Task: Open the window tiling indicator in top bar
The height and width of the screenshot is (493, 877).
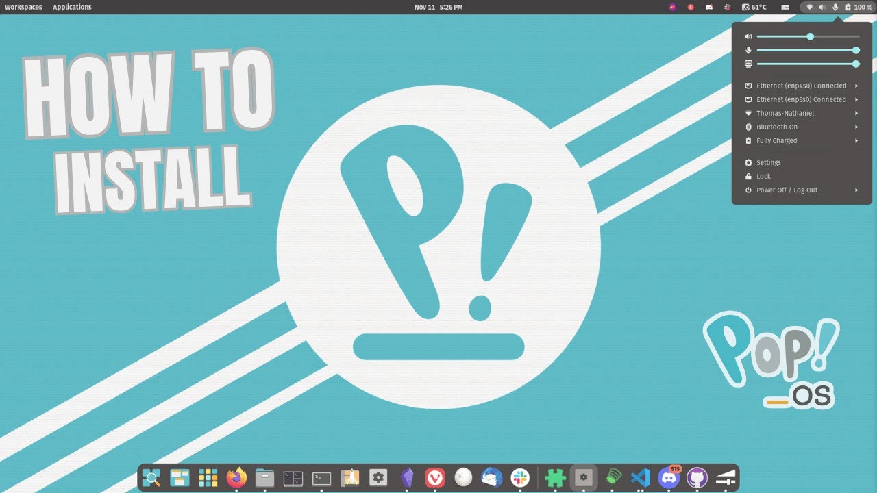Action: (785, 7)
